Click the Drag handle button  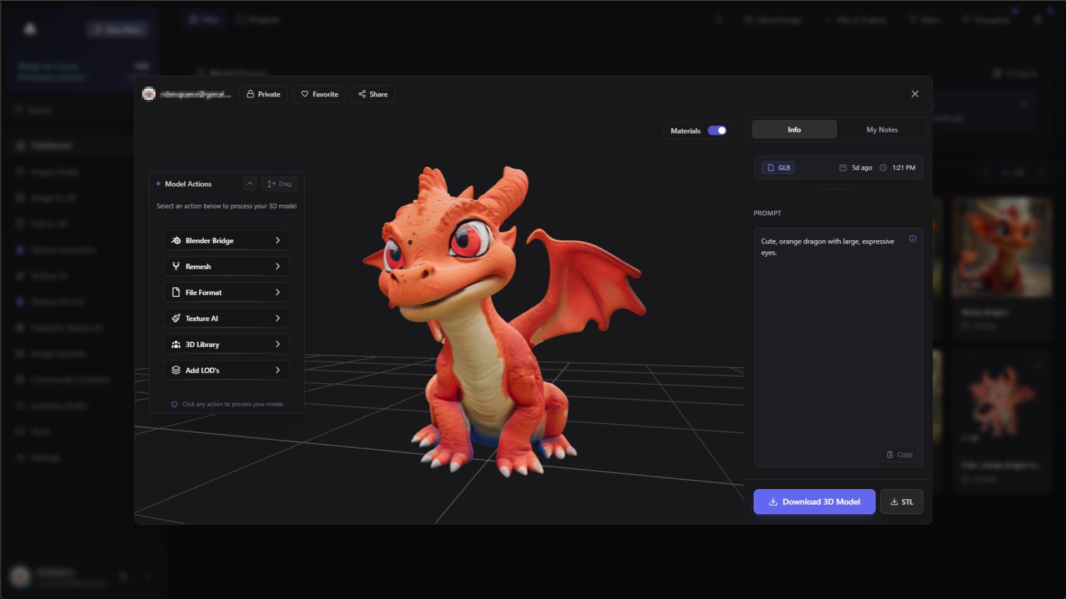[279, 184]
